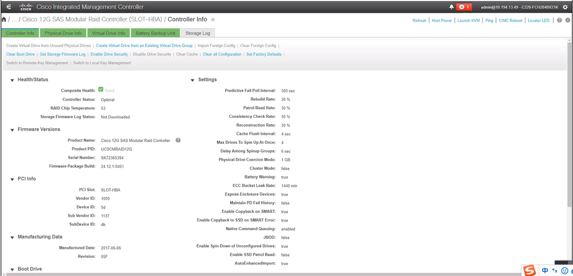This screenshot has height=276, width=573.
Task: Open the breadcrumb ellipsis path
Action: pyautogui.click(x=14, y=19)
